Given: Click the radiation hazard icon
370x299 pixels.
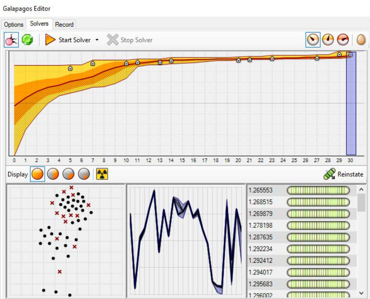Looking at the screenshot, I should click(x=102, y=174).
